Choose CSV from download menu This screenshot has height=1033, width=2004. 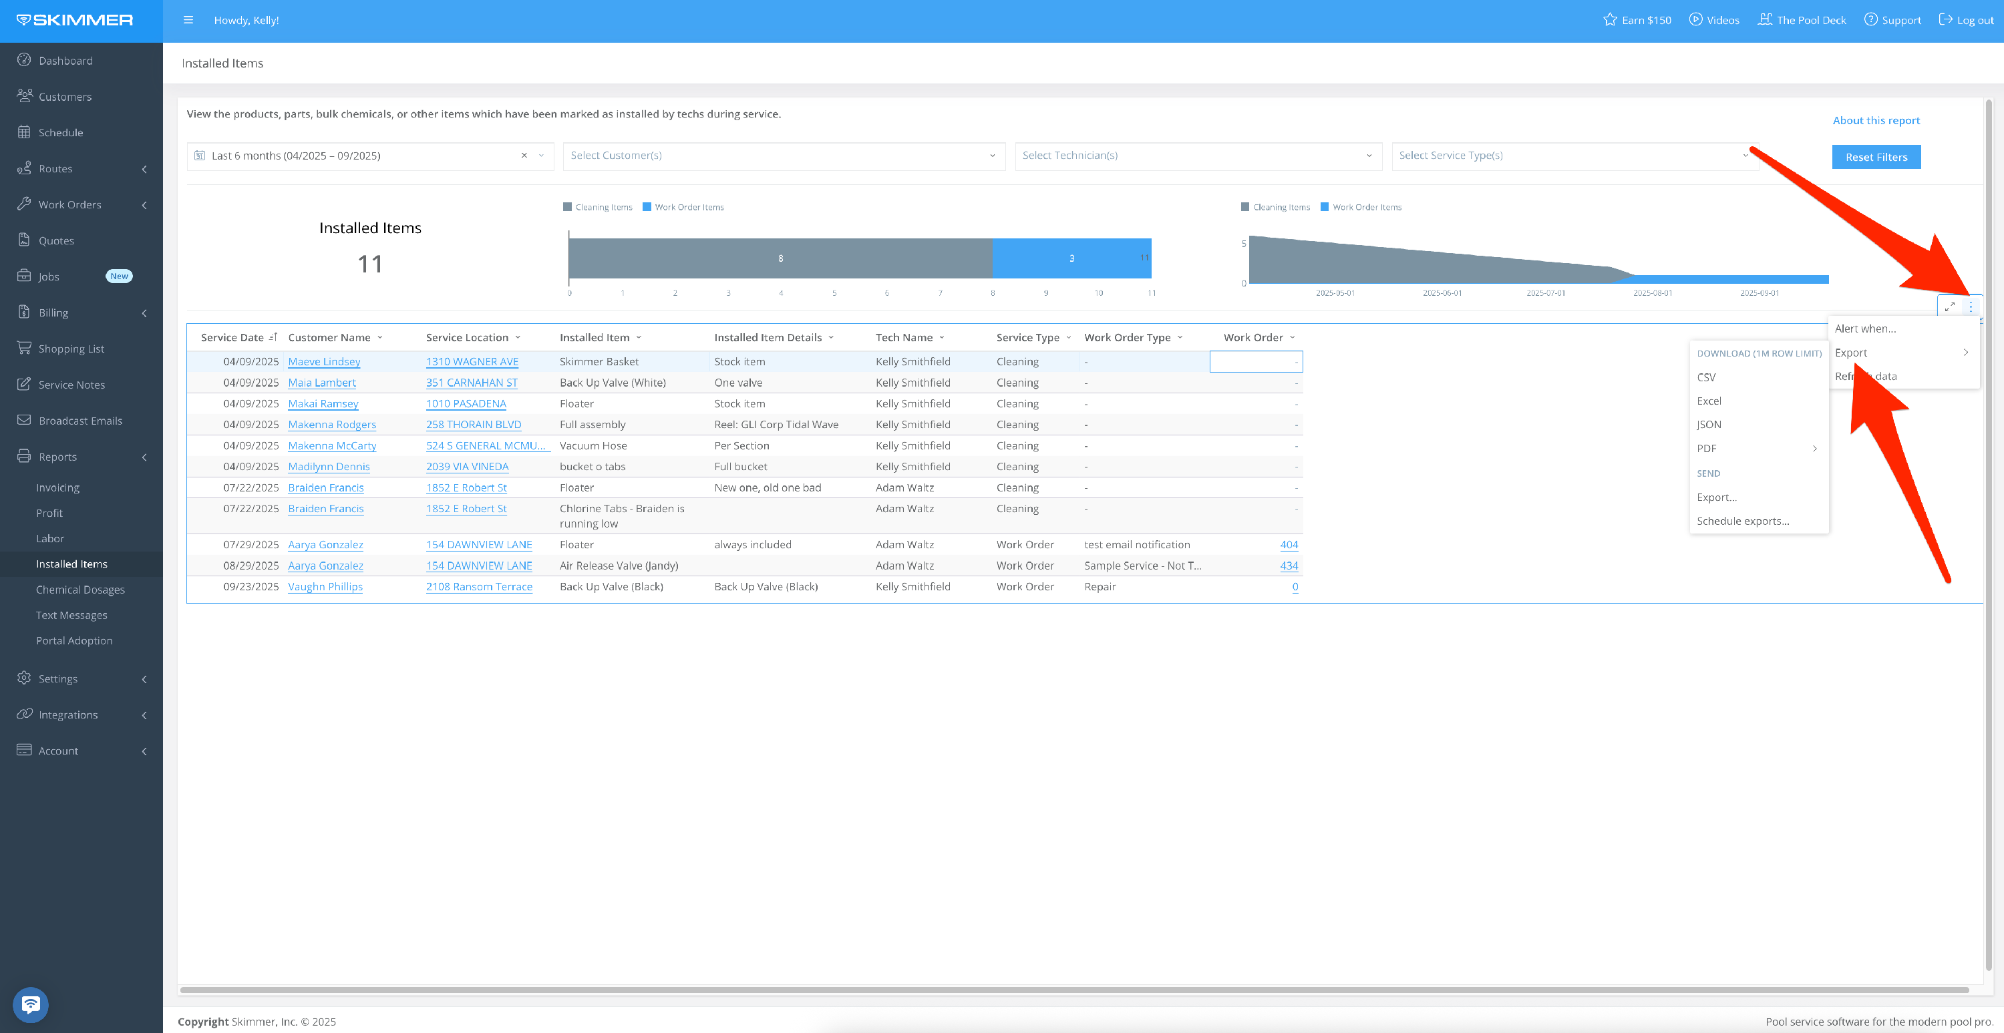pyautogui.click(x=1706, y=377)
